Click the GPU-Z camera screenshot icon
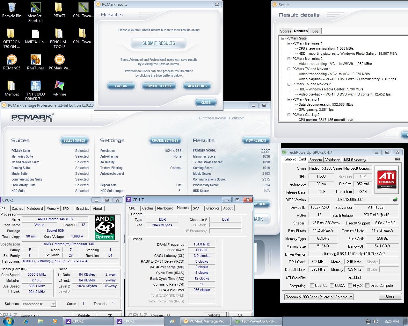 (x=397, y=159)
